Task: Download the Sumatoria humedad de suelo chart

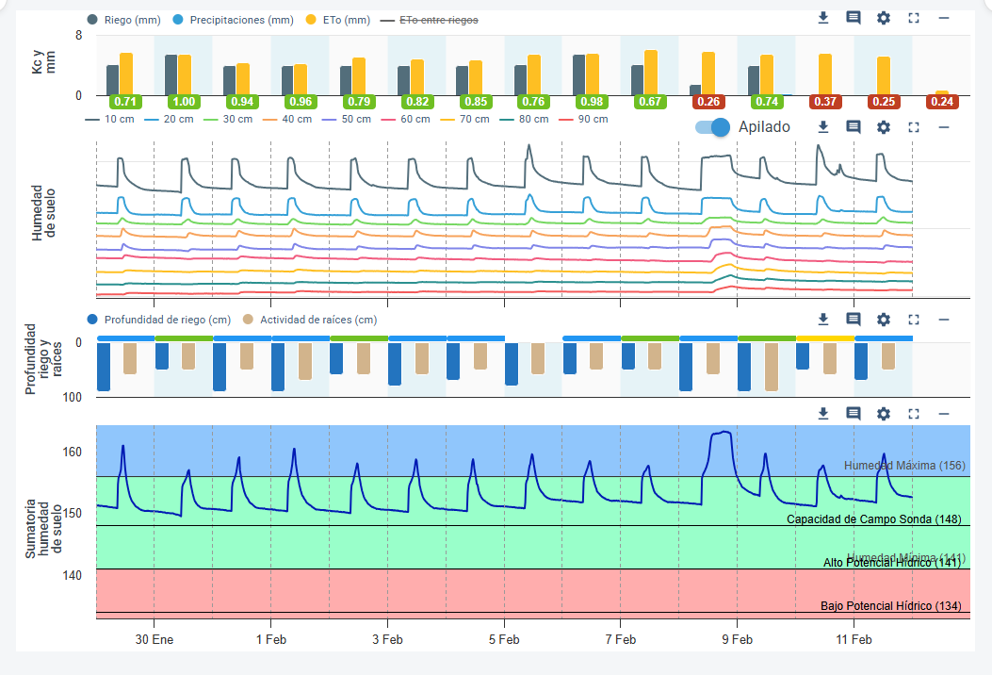Action: pos(822,414)
